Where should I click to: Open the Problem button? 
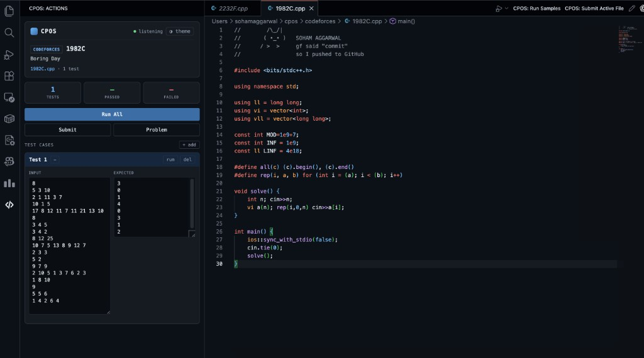tap(157, 129)
